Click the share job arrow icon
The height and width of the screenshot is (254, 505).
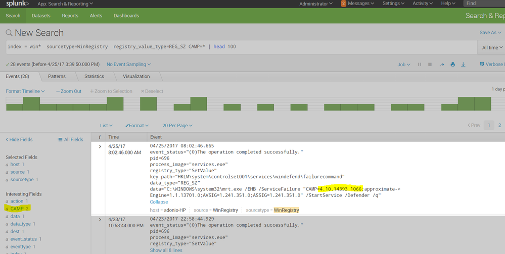pyautogui.click(x=442, y=65)
